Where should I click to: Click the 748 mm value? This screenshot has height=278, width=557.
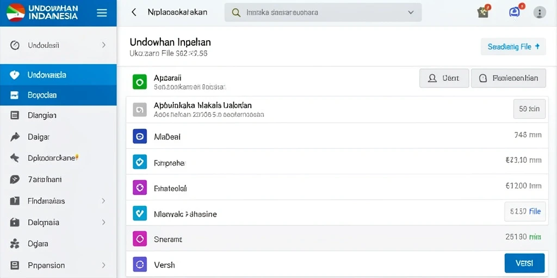coord(528,135)
